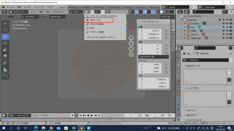Open the Object properties orange square tab
Image resolution: width=234 pixels, height=131 pixels.
pos(178,94)
